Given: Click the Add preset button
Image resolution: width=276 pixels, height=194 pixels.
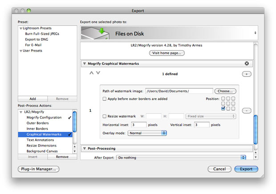Looking at the screenshot, I should 33,99.
